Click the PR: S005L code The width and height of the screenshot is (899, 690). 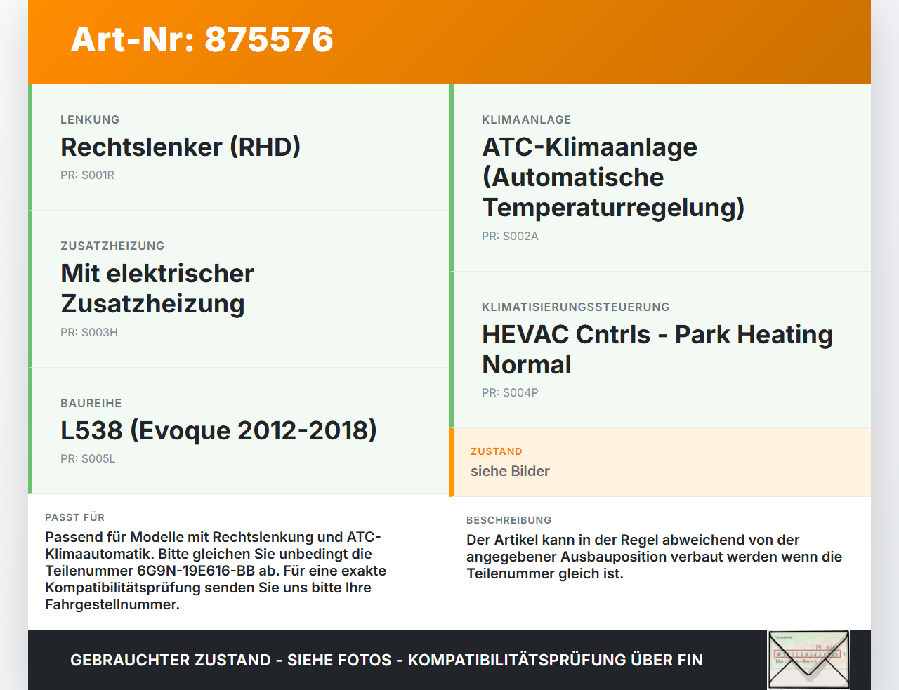click(x=88, y=459)
